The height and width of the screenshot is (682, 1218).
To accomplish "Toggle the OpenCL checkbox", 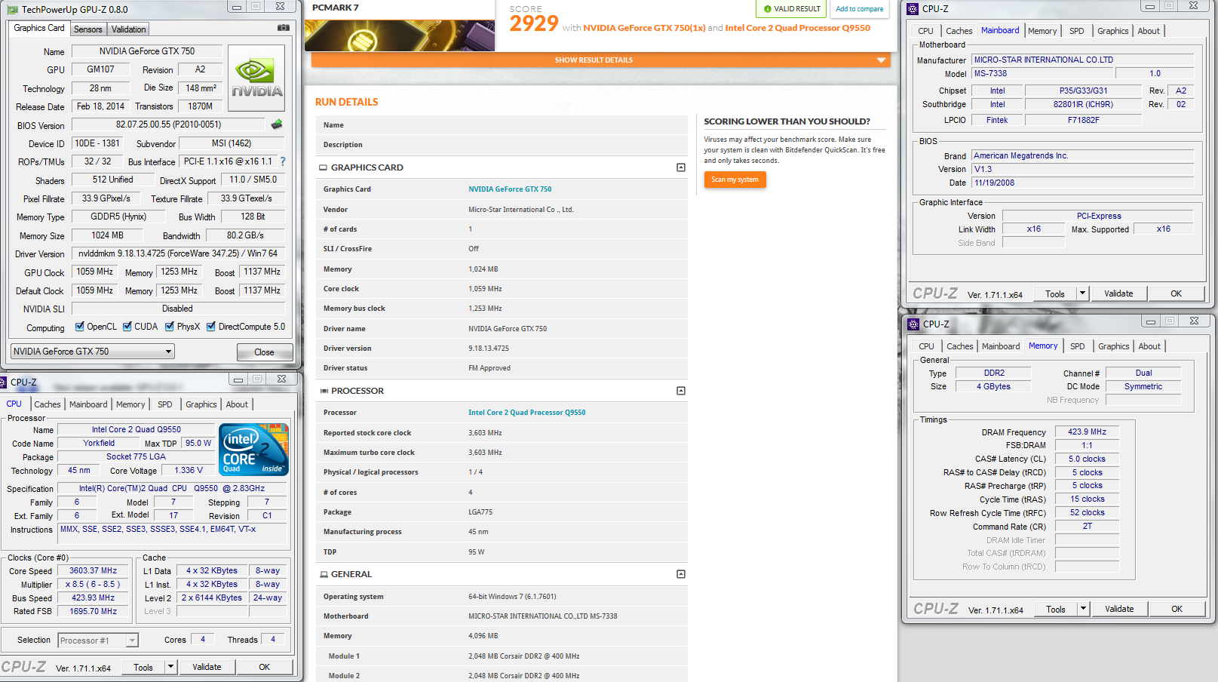I will [x=80, y=327].
